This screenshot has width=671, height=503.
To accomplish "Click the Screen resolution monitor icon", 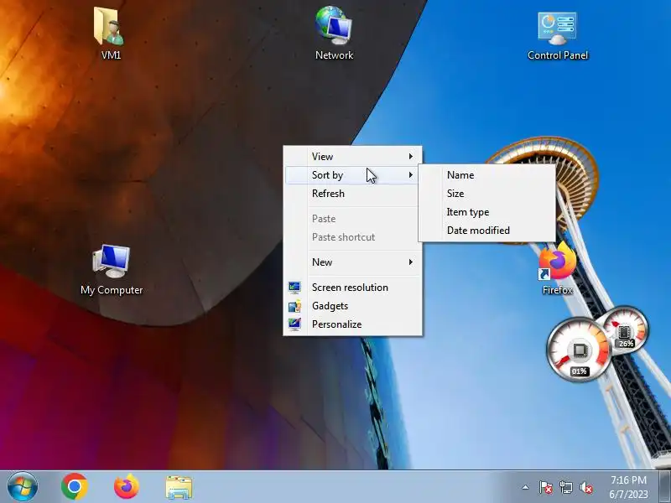I will [294, 288].
